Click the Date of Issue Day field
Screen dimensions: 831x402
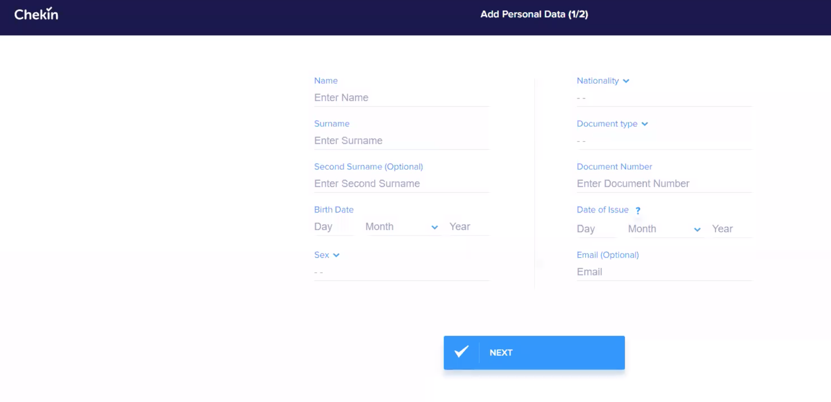(596, 229)
